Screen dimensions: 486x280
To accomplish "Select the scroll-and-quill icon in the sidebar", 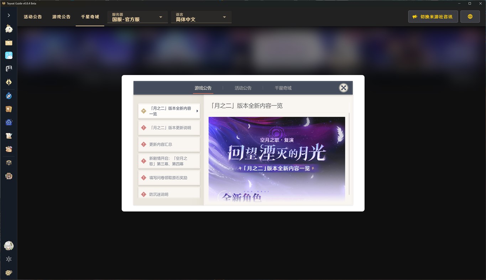I will (x=9, y=136).
